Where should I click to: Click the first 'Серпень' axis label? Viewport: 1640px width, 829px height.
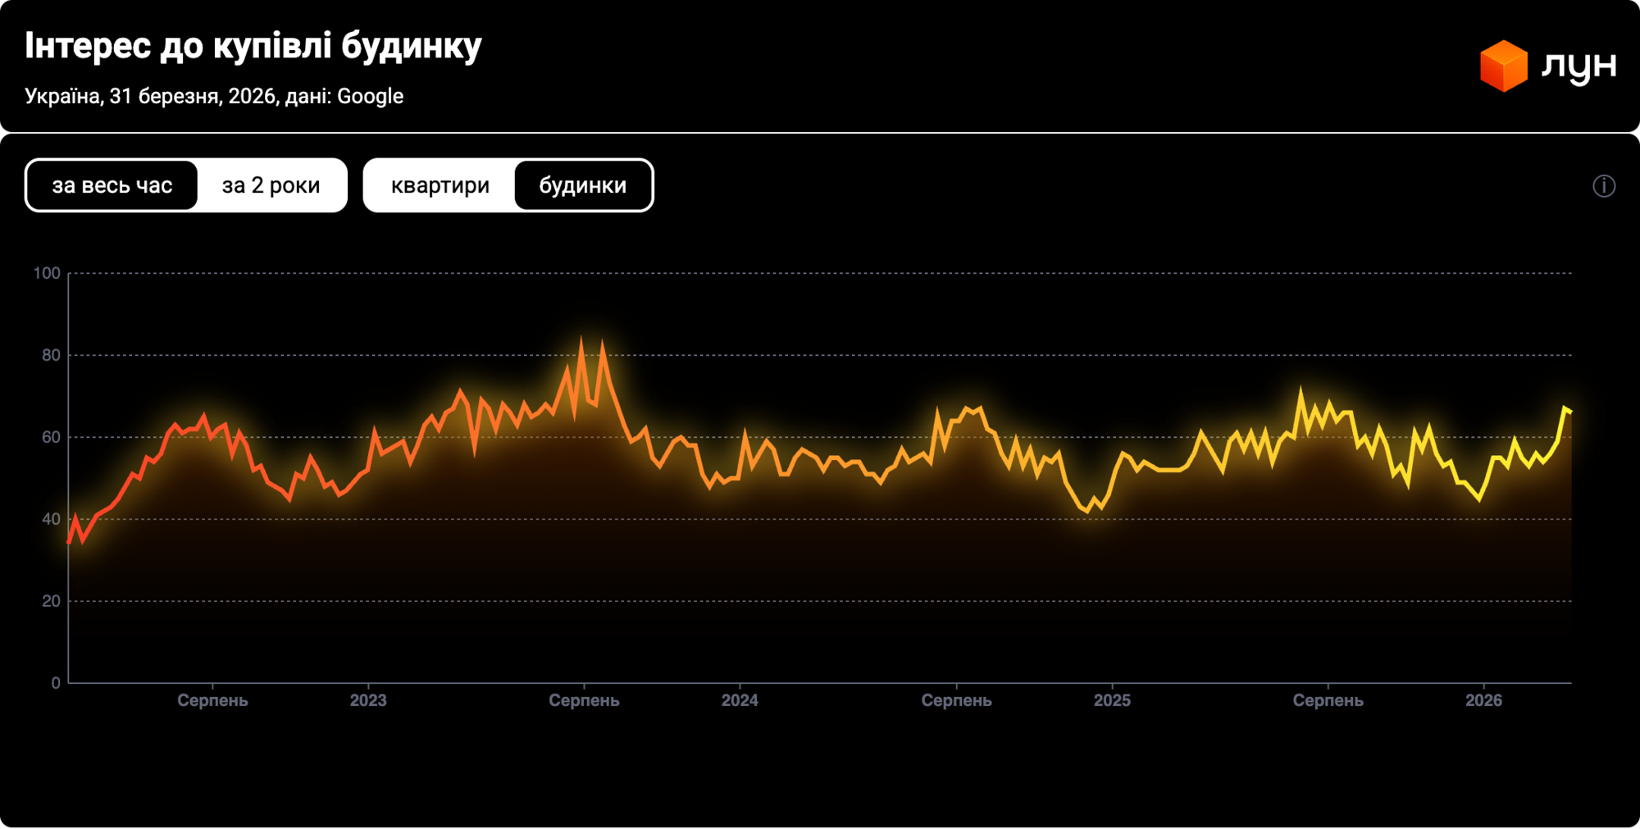[x=212, y=700]
